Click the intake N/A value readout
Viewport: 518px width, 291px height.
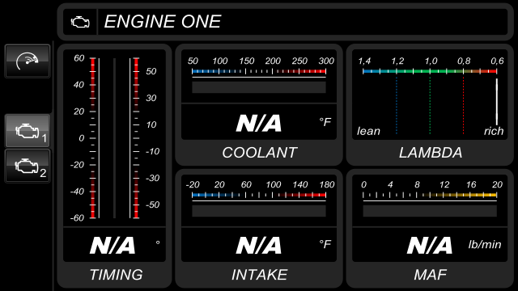click(259, 244)
